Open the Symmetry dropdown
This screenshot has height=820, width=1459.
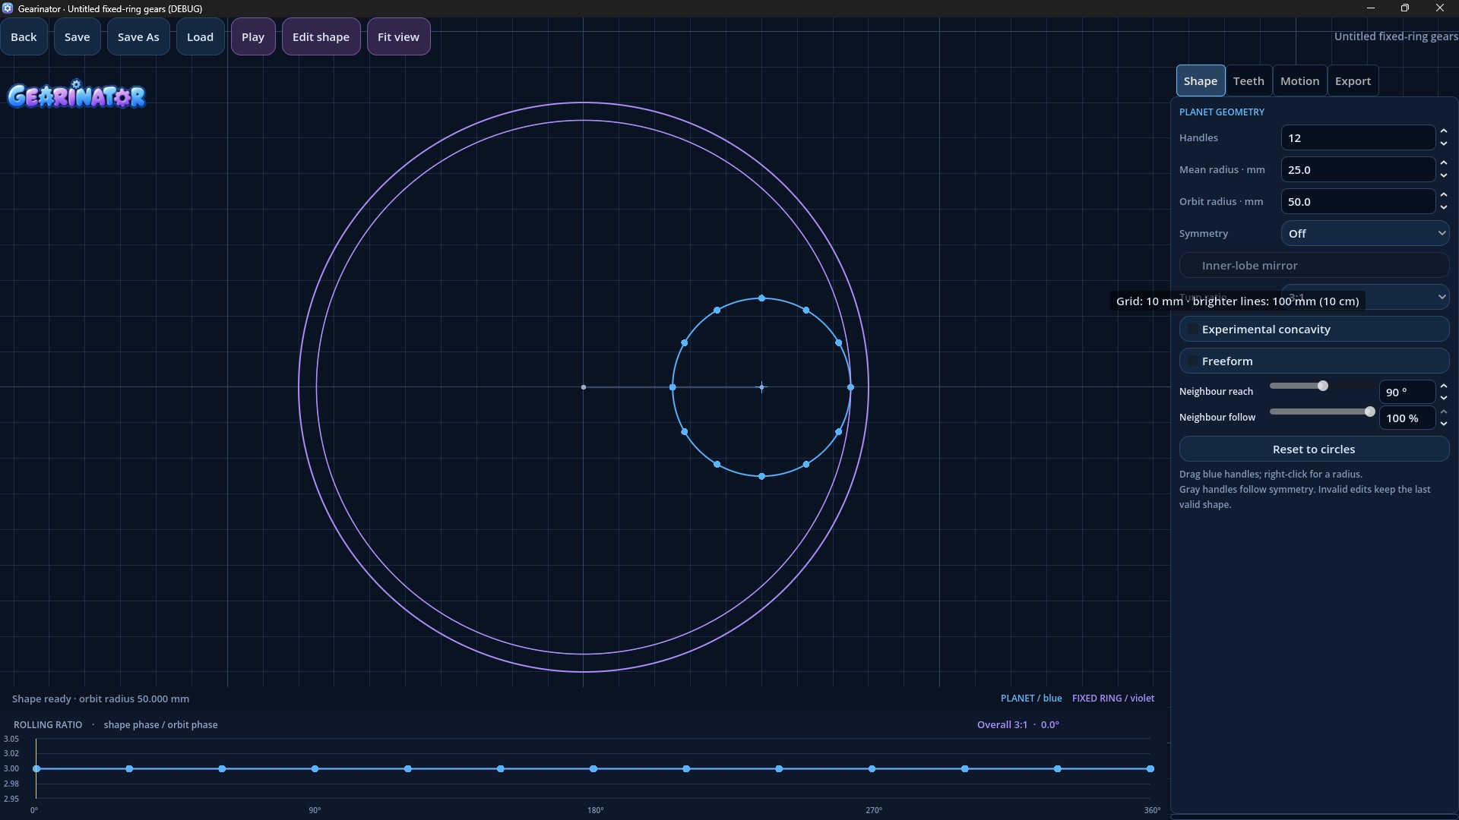pyautogui.click(x=1365, y=234)
